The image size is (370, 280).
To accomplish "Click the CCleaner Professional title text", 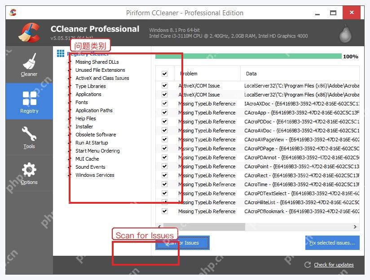I will coord(95,29).
